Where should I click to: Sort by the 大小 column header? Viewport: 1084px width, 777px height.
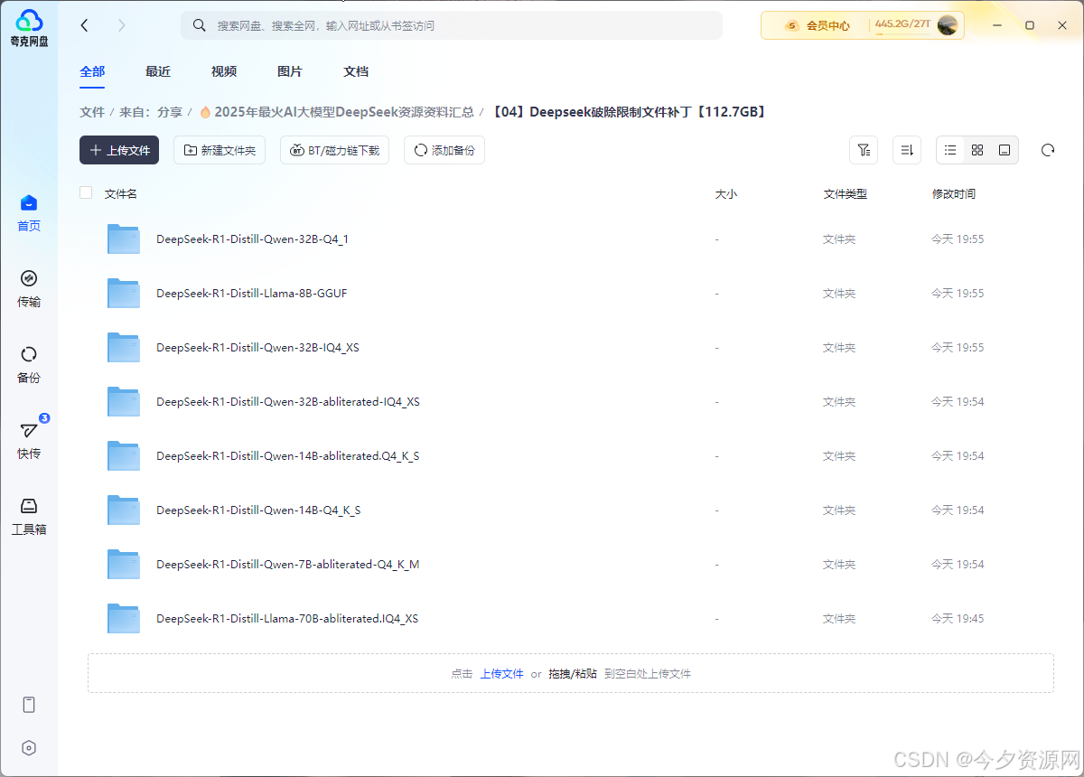726,193
